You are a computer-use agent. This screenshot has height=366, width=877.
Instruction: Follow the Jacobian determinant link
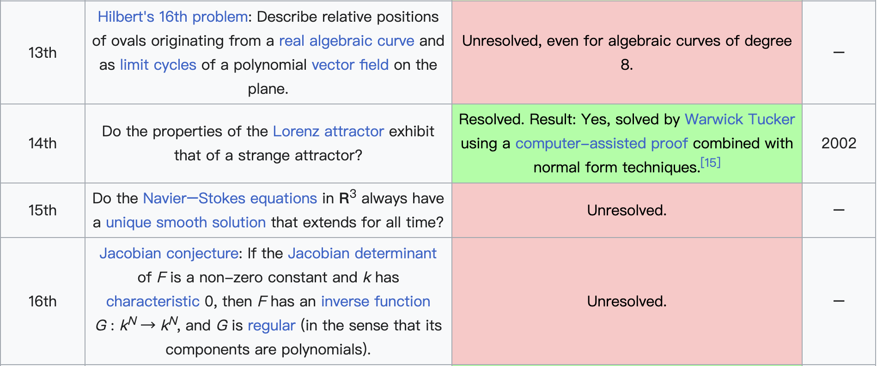[362, 254]
